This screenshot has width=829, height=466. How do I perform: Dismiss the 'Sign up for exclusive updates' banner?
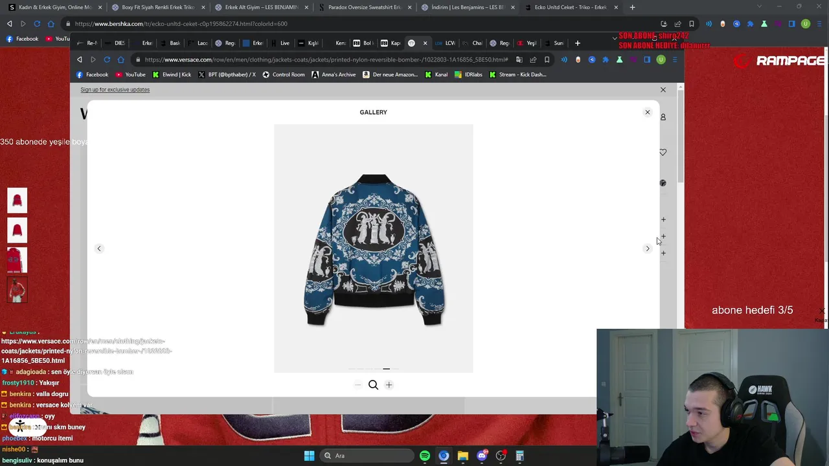663,89
